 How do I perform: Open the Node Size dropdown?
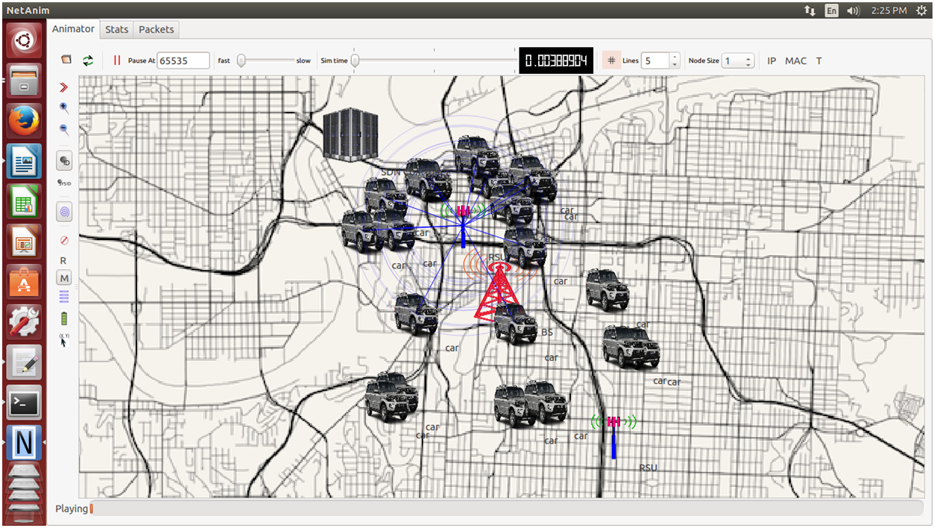point(739,60)
